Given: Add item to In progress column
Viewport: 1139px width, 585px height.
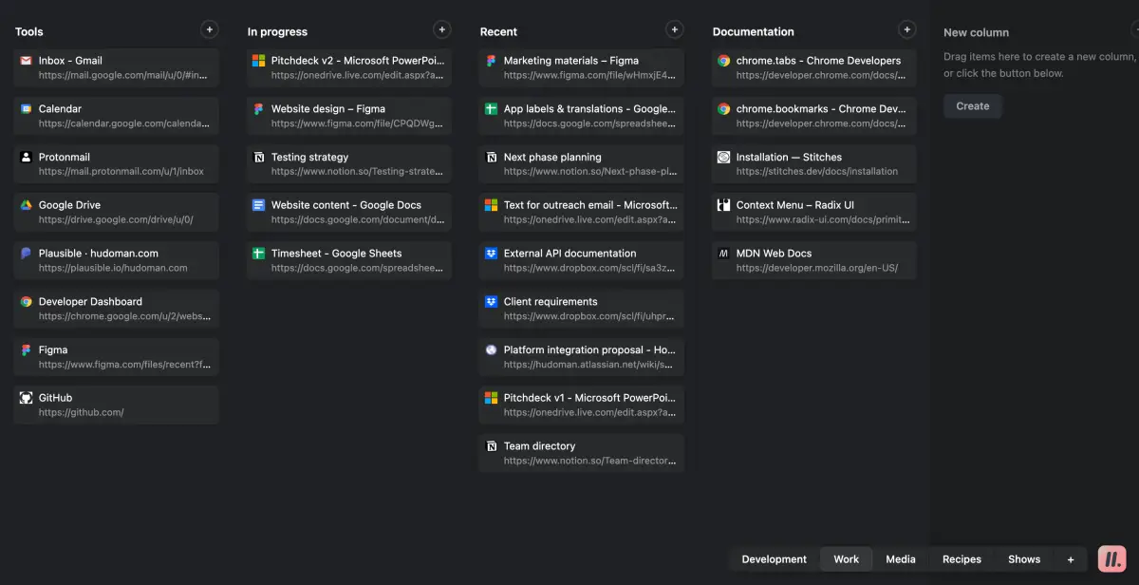Looking at the screenshot, I should 441,30.
